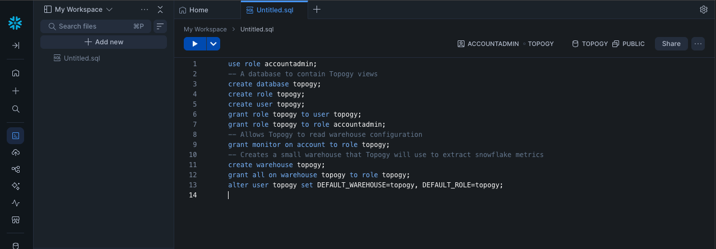Click line 'grant all on warehouse topogy'
The width and height of the screenshot is (716, 249).
coord(319,175)
